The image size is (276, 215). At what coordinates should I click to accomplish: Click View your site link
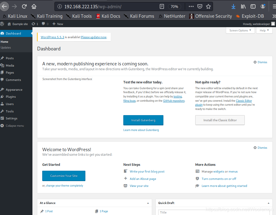[x=139, y=186]
